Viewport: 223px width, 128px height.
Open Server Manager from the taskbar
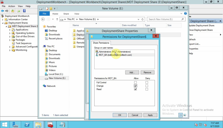(x=15, y=124)
